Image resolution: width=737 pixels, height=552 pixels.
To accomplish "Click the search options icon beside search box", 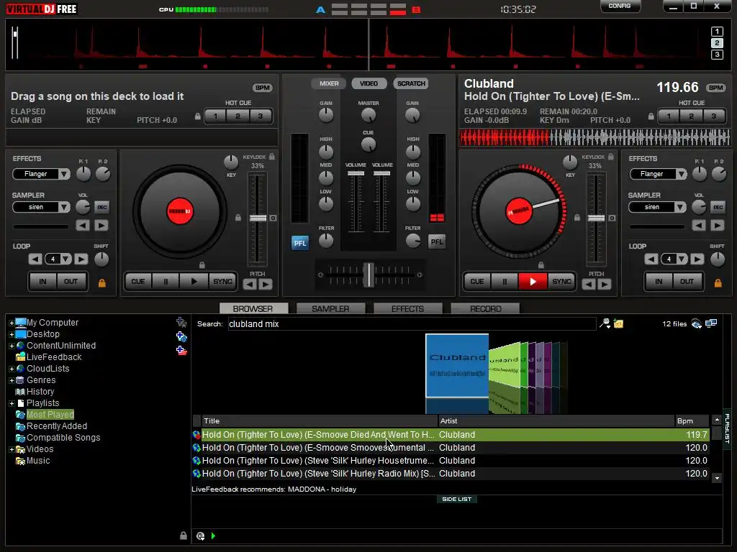I will 605,323.
